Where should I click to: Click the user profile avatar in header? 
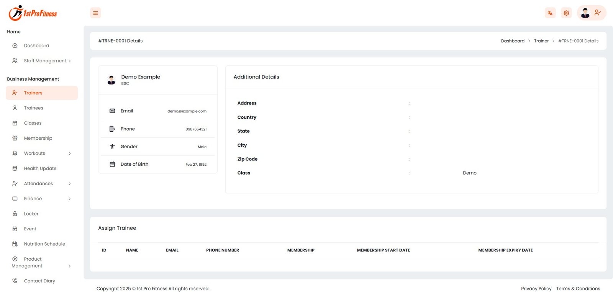pos(585,13)
